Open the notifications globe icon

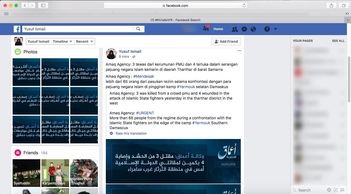coord(253,29)
